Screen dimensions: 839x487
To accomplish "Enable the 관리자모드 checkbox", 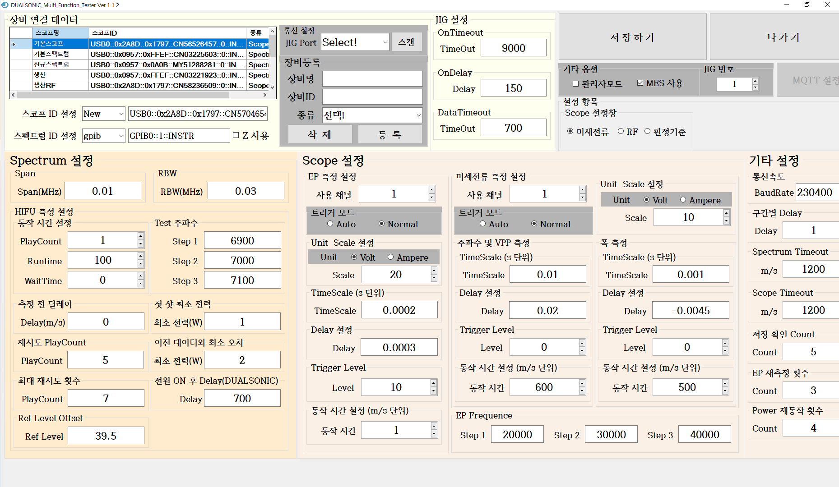I will coord(575,83).
